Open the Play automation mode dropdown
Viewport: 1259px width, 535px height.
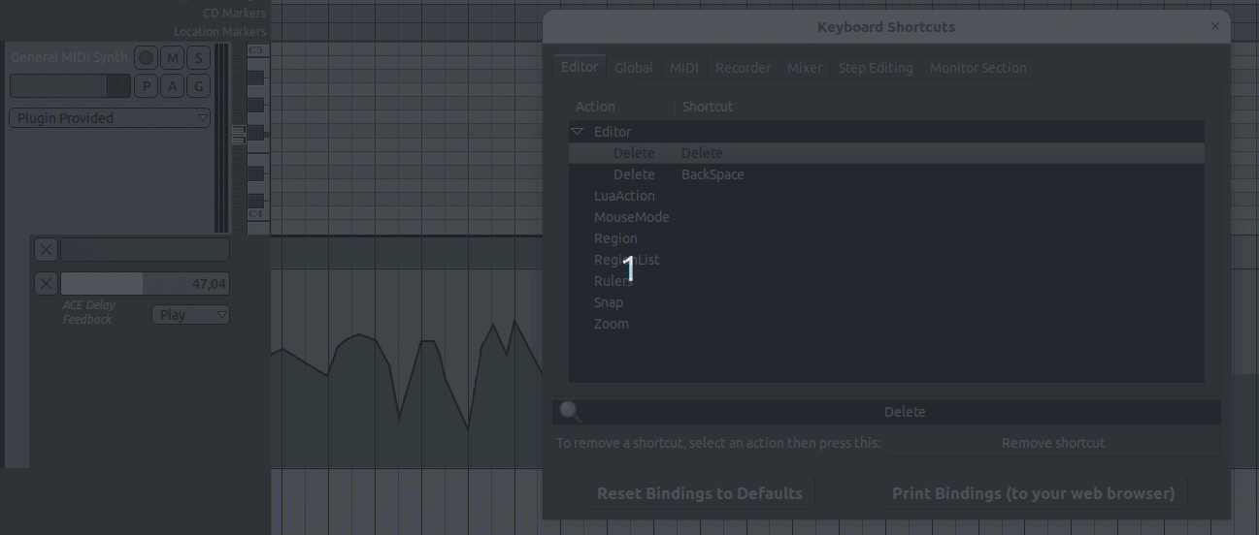(190, 314)
